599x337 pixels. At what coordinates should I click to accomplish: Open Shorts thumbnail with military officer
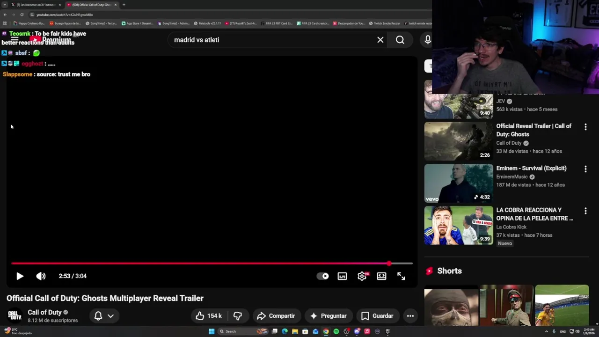click(506, 305)
